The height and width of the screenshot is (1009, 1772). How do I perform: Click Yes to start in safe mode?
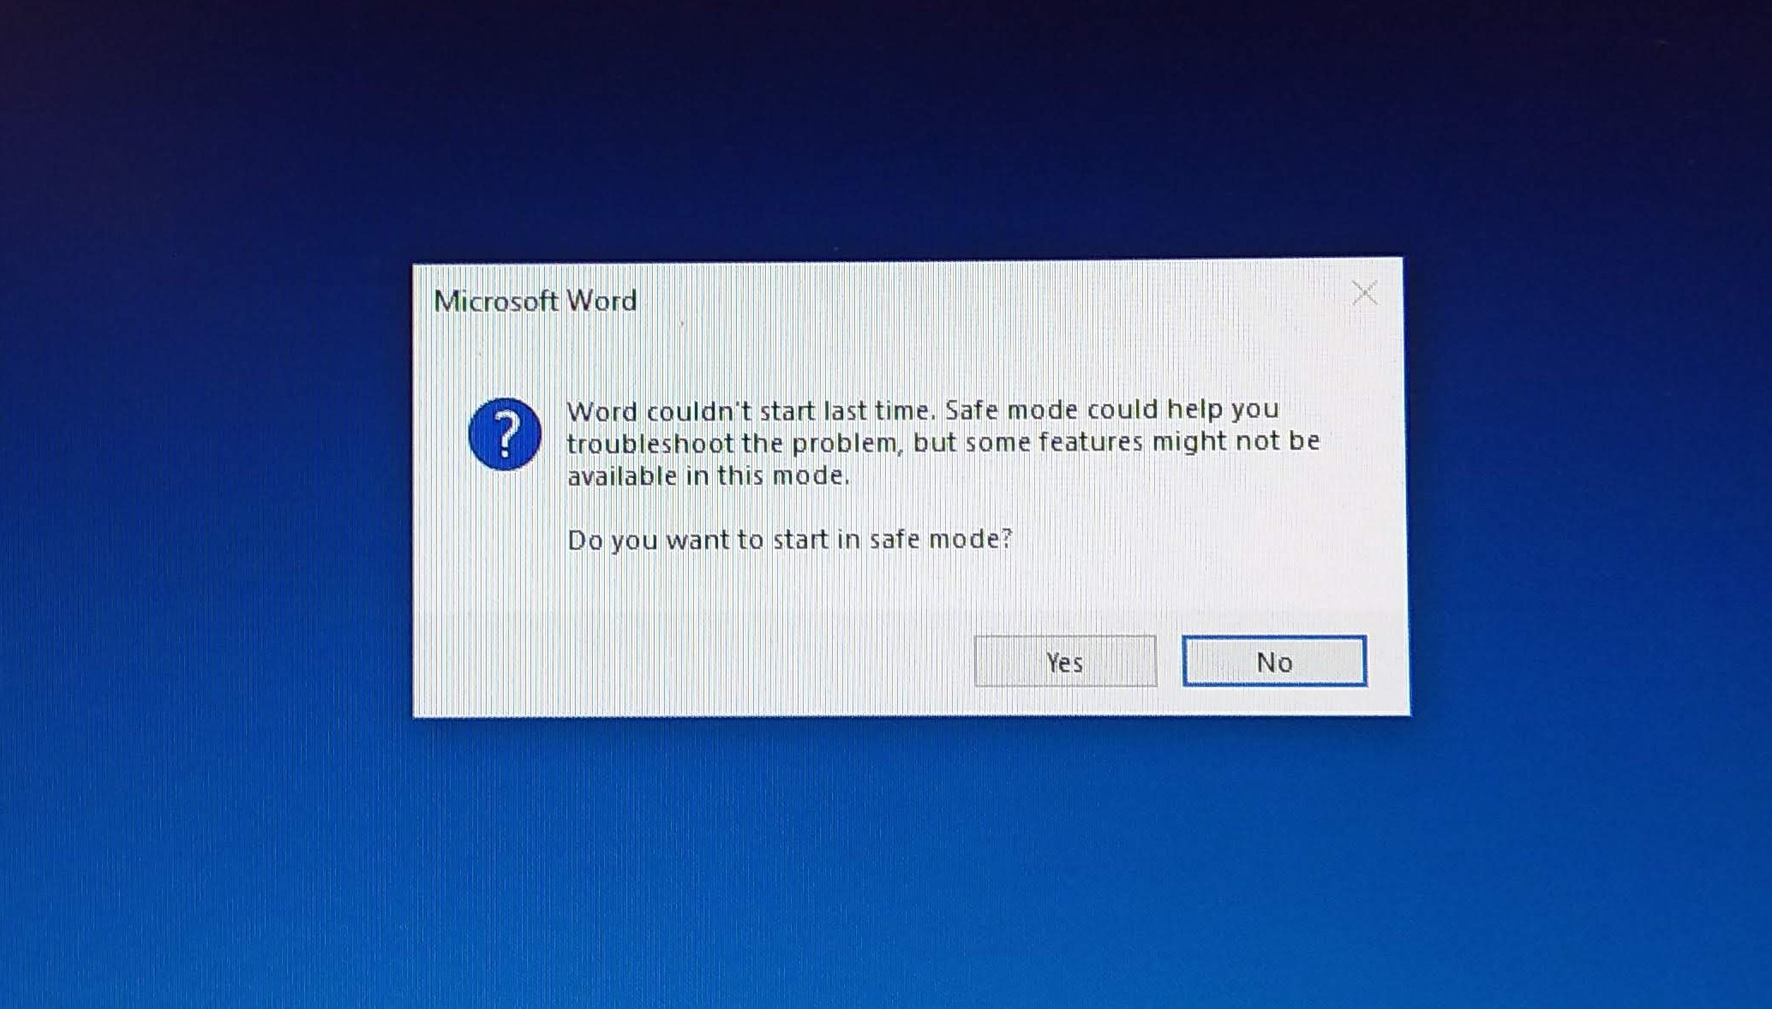click(x=1065, y=661)
